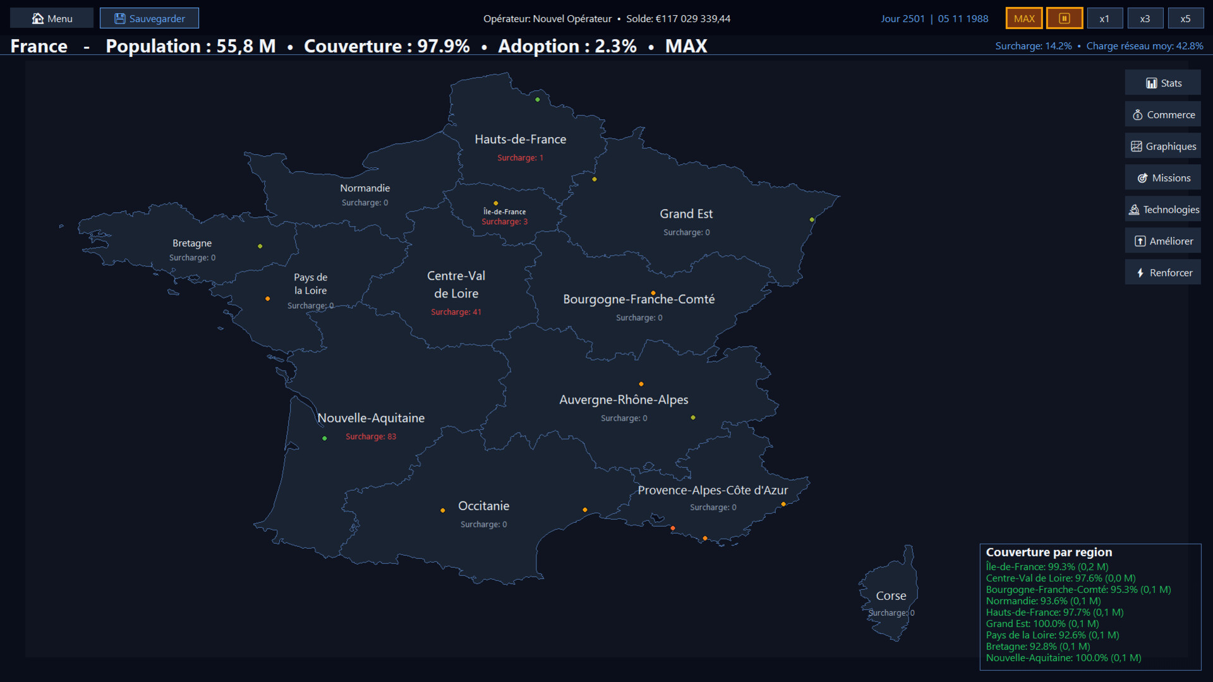Image resolution: width=1213 pixels, height=682 pixels.
Task: Set game speed to x3
Action: click(x=1144, y=18)
